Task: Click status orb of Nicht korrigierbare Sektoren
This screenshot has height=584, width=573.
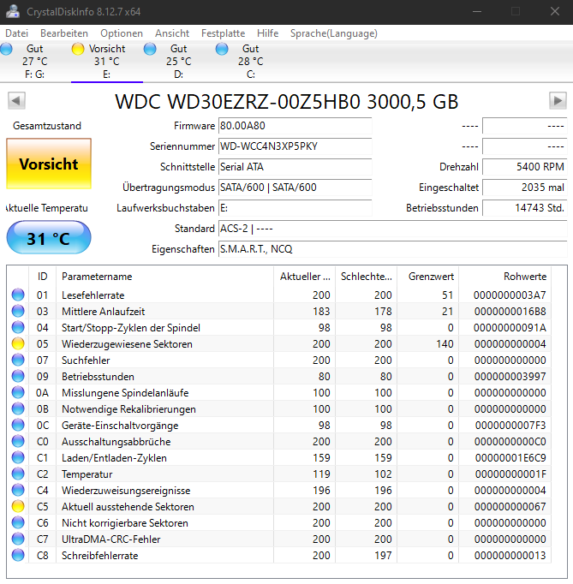Action: [x=18, y=522]
